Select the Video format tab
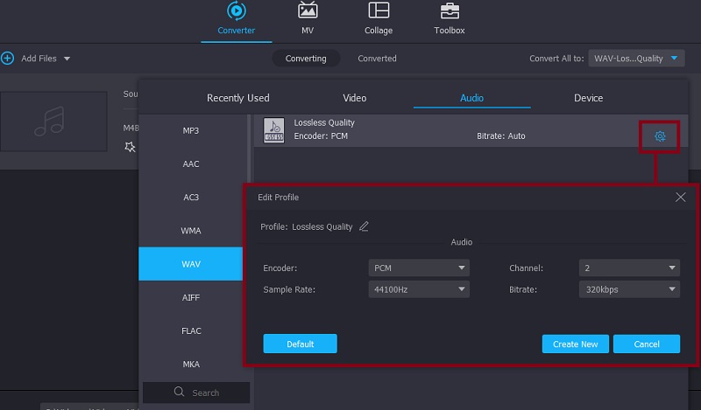Image resolution: width=701 pixels, height=410 pixels. point(355,98)
